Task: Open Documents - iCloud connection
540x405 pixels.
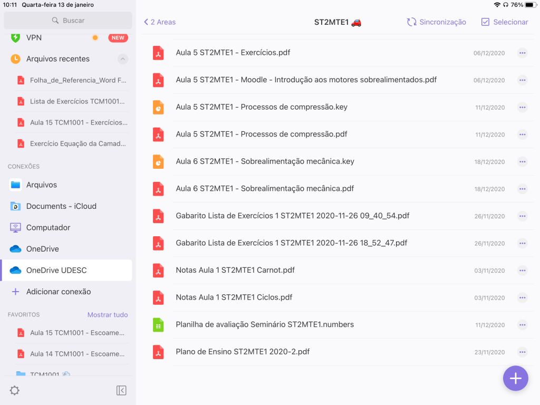Action: point(61,206)
